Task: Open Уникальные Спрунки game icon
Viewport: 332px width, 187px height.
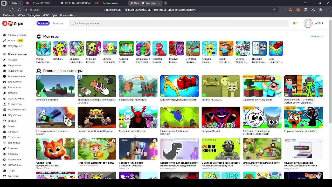Action: click(x=143, y=48)
